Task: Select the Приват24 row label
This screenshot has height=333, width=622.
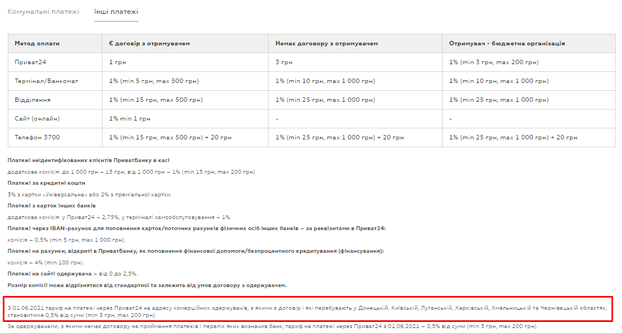Action: pyautogui.click(x=30, y=62)
